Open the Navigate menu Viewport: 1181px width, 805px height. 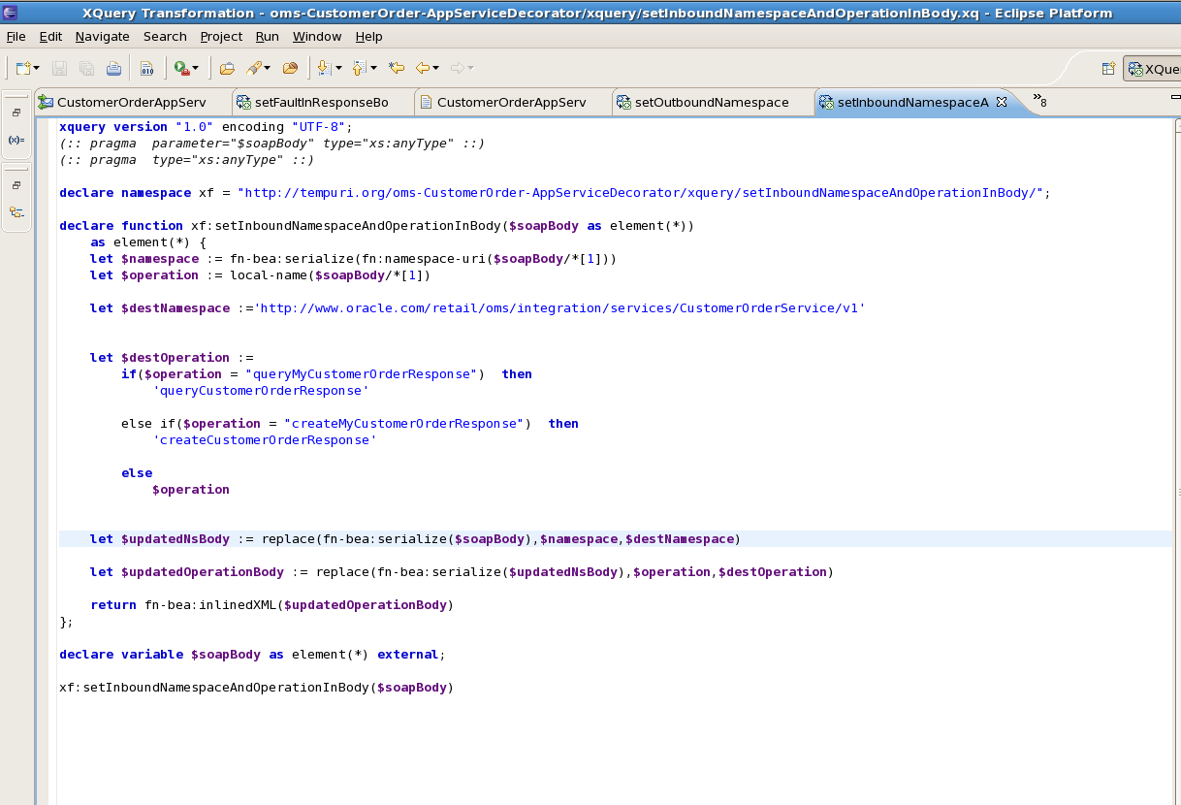coord(102,37)
